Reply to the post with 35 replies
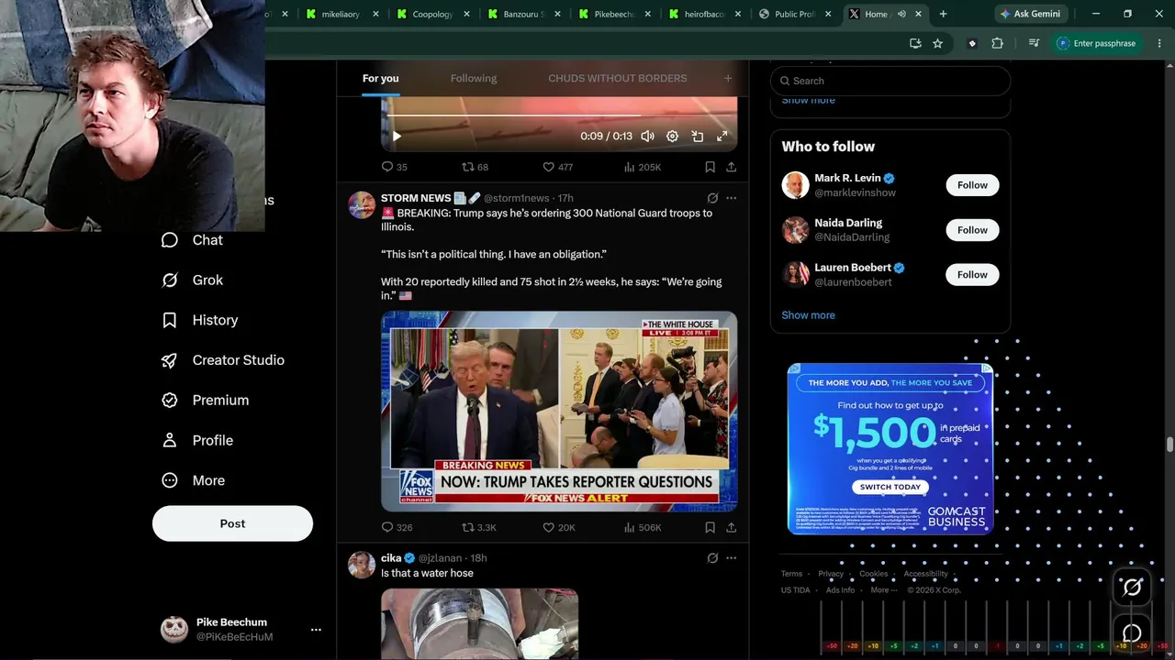Viewport: 1175px width, 660px height. (395, 167)
